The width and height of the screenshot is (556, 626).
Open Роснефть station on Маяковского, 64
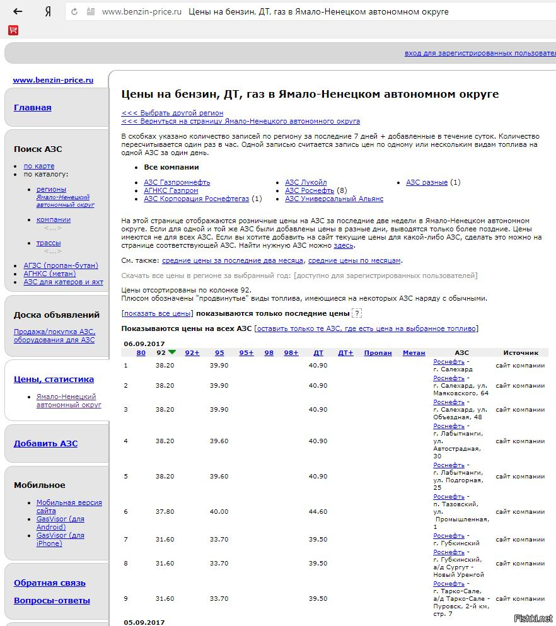(x=449, y=378)
